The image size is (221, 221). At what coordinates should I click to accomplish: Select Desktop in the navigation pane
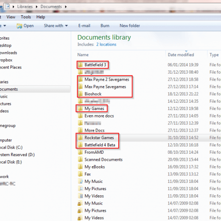point(6,46)
